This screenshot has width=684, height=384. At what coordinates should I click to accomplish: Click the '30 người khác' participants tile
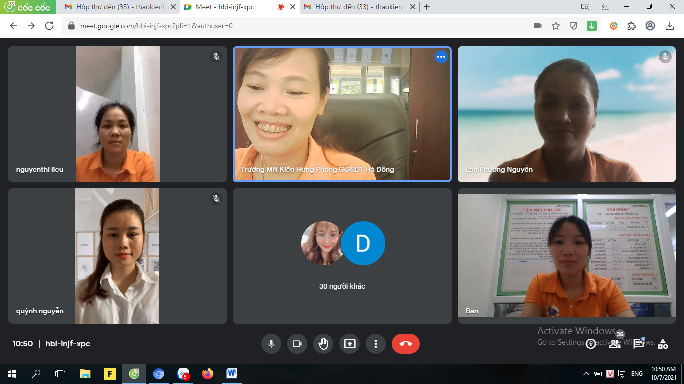342,256
